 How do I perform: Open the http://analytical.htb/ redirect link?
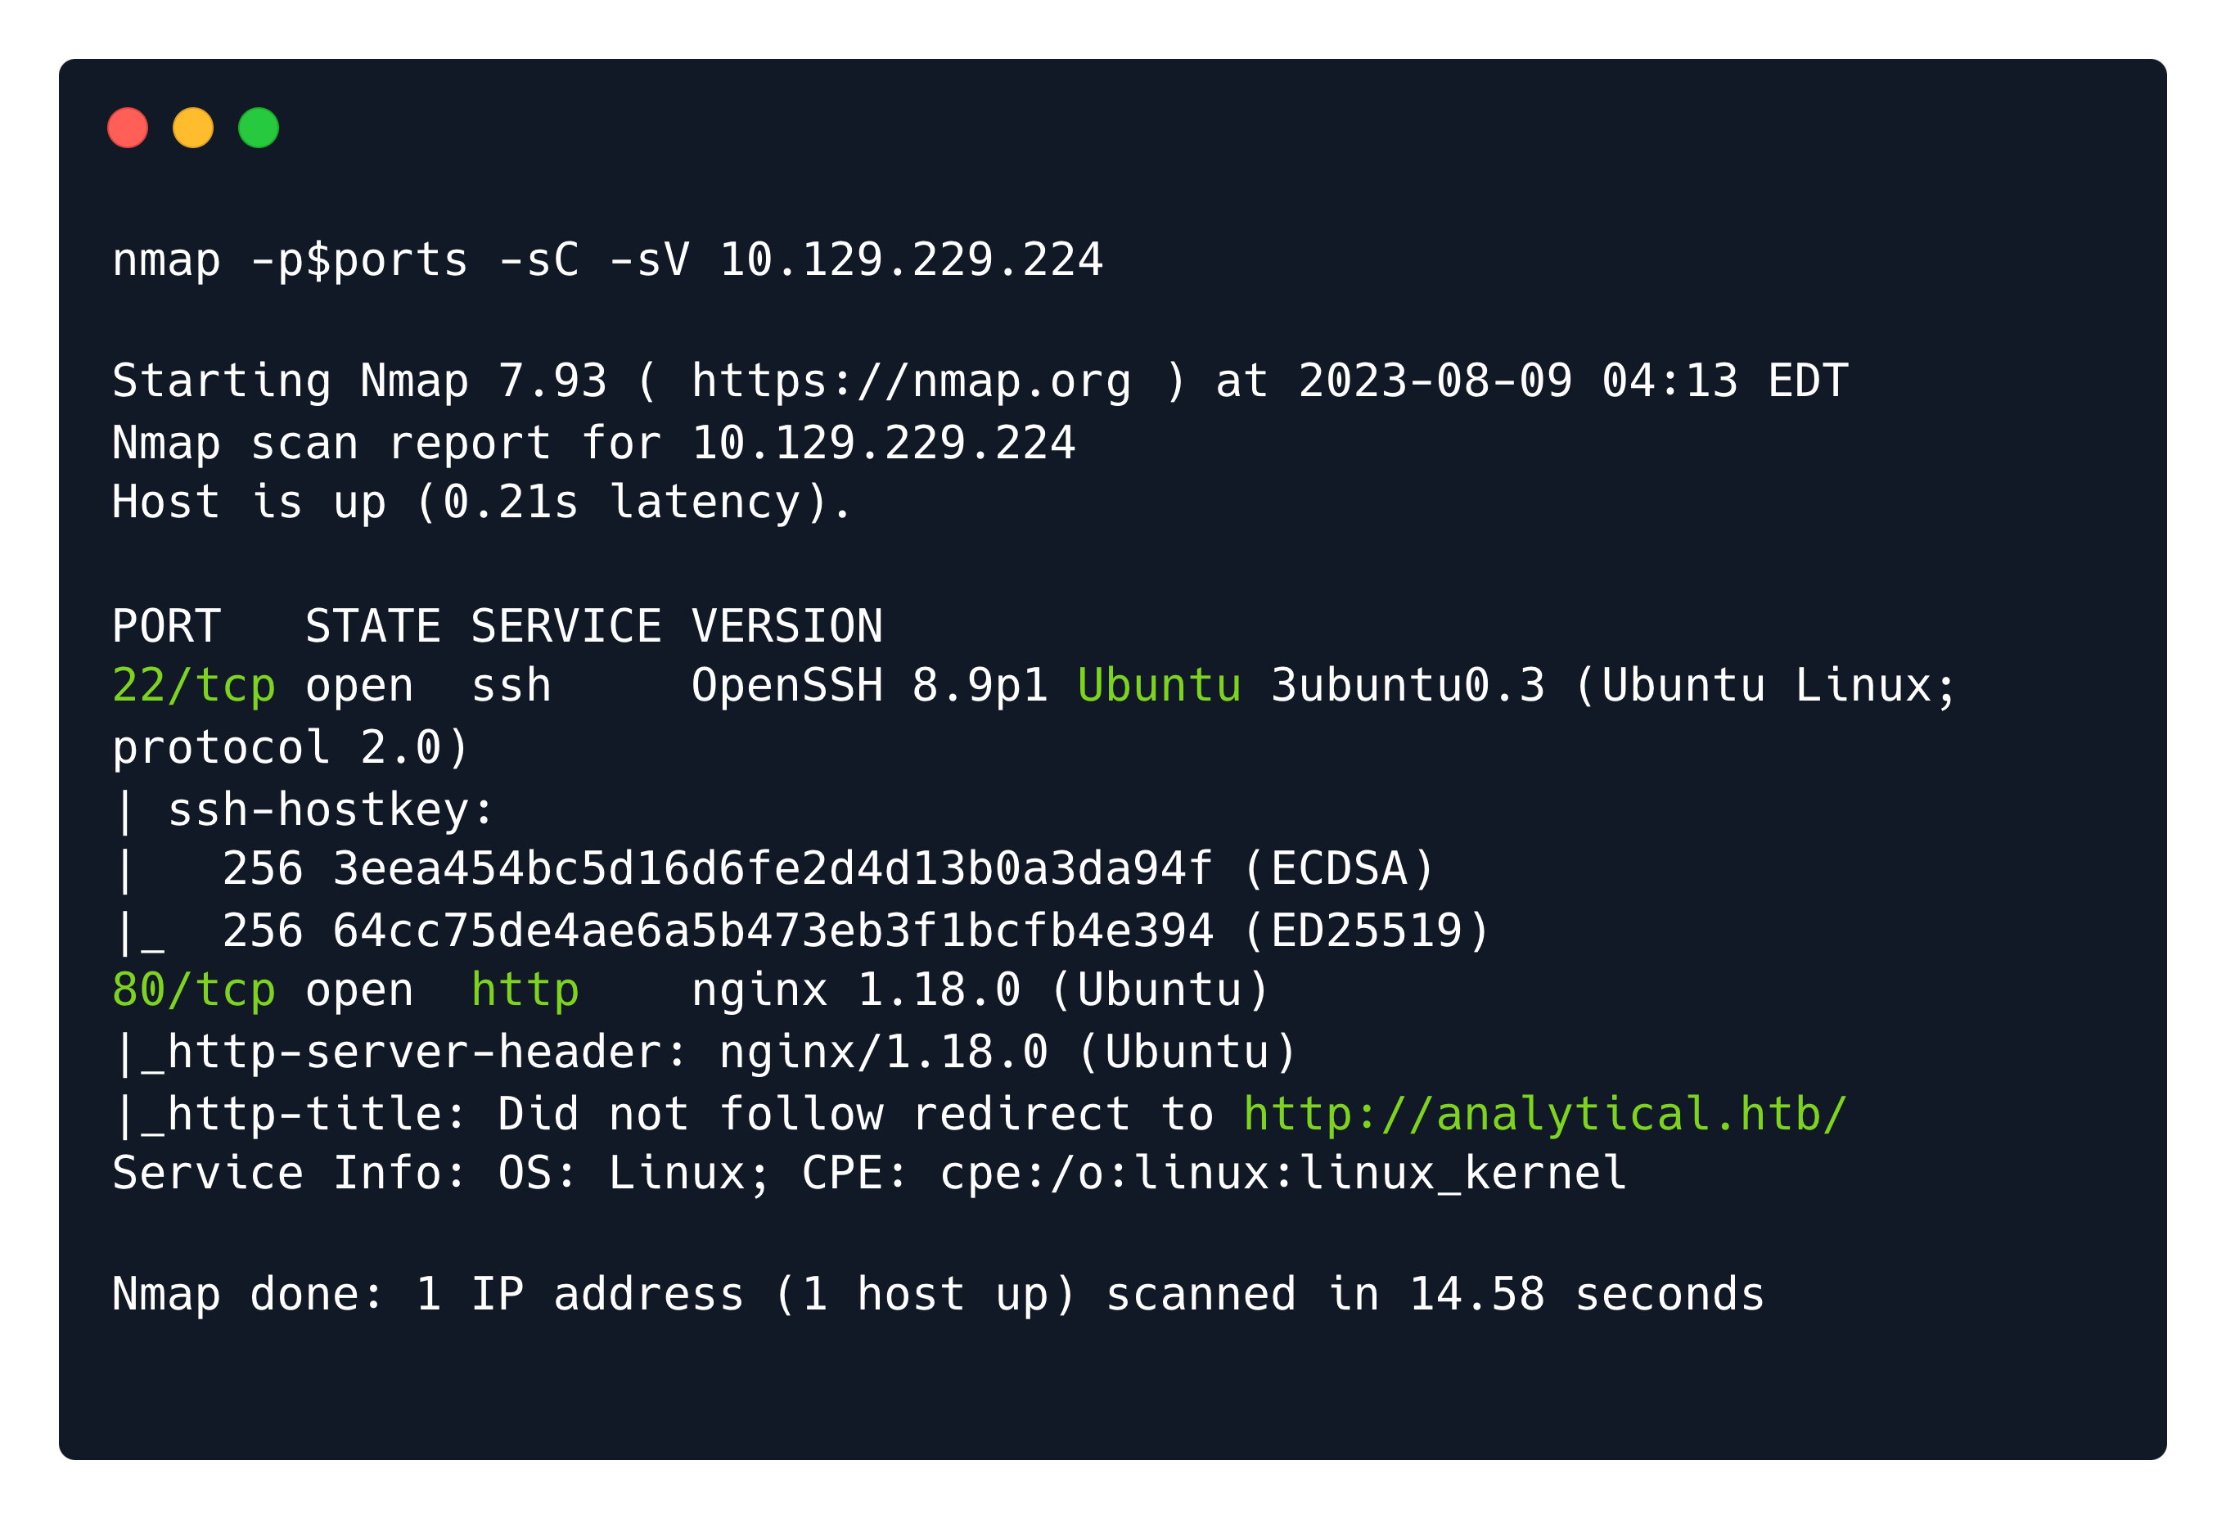(1544, 1114)
